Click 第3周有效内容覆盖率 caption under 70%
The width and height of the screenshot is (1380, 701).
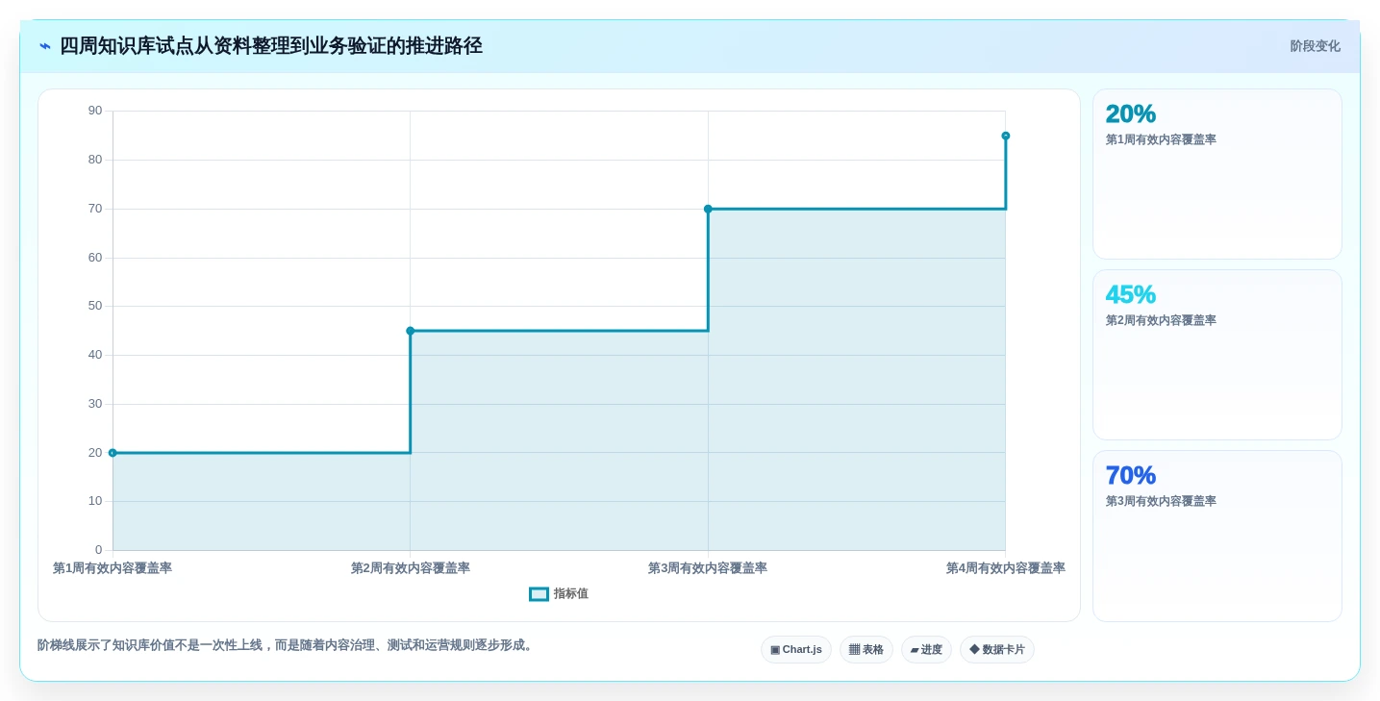[x=1161, y=501]
